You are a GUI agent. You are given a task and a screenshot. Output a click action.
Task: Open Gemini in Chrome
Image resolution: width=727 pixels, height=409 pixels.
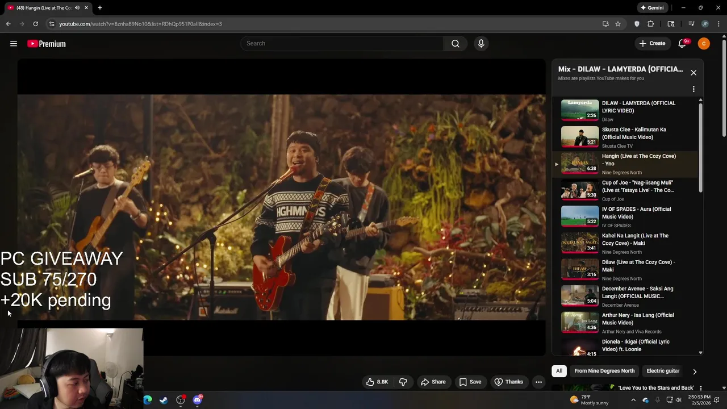point(652,8)
